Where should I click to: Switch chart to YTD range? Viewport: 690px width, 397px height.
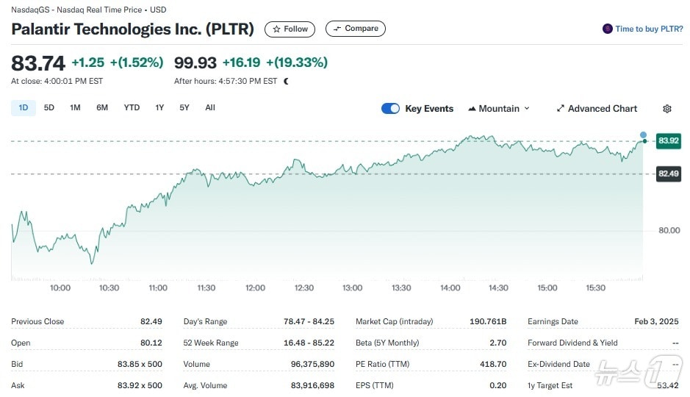[x=132, y=108]
